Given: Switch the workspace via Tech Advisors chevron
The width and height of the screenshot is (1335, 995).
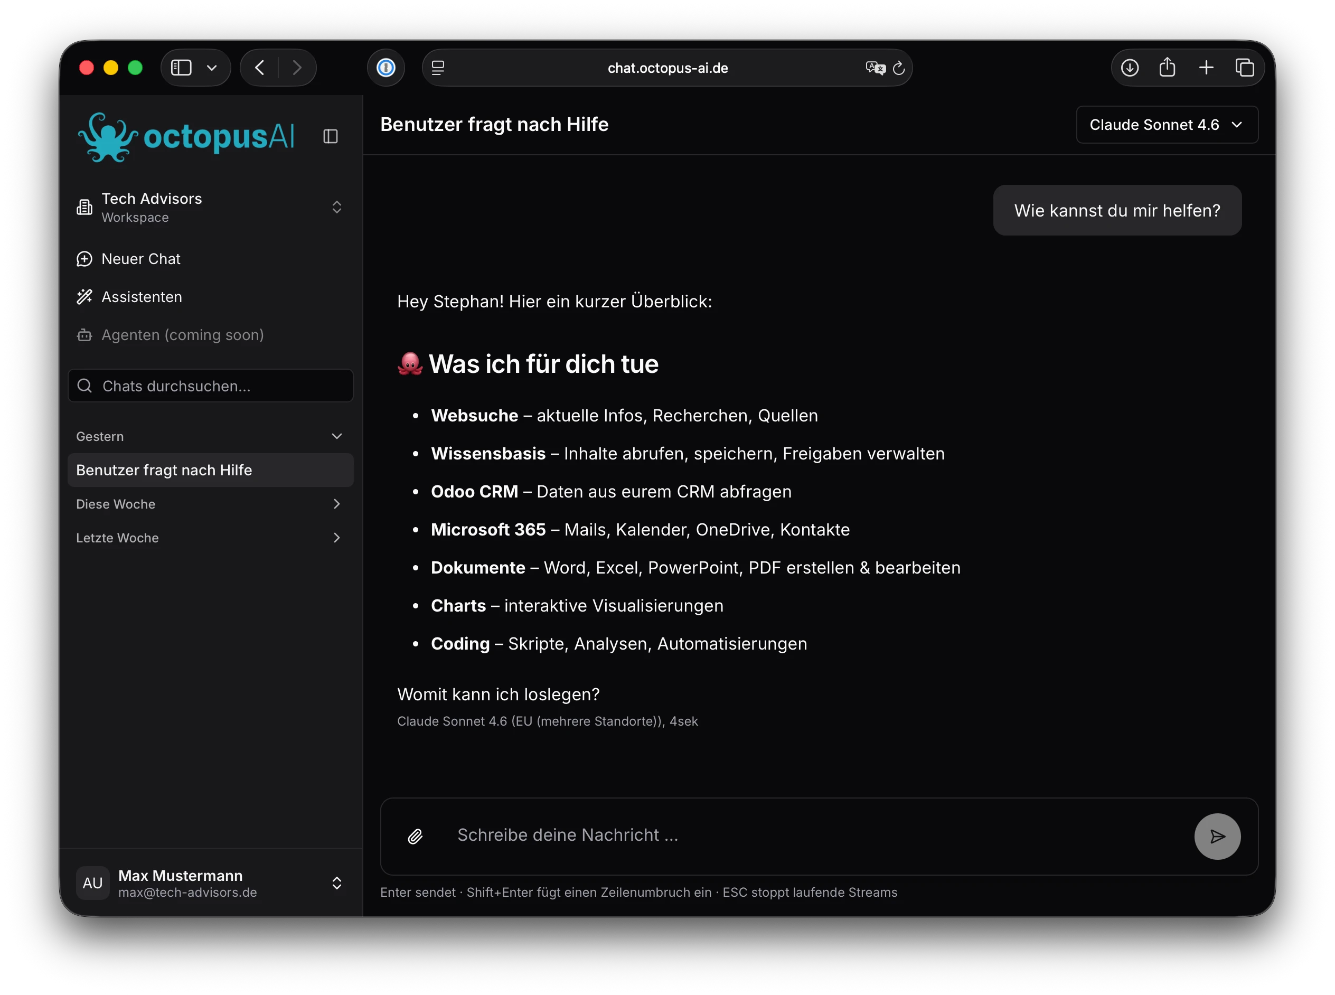Looking at the screenshot, I should [336, 206].
